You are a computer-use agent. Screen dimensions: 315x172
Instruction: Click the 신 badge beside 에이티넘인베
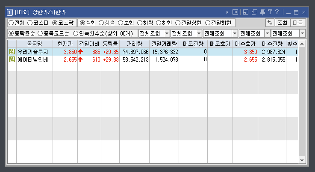click(12, 59)
